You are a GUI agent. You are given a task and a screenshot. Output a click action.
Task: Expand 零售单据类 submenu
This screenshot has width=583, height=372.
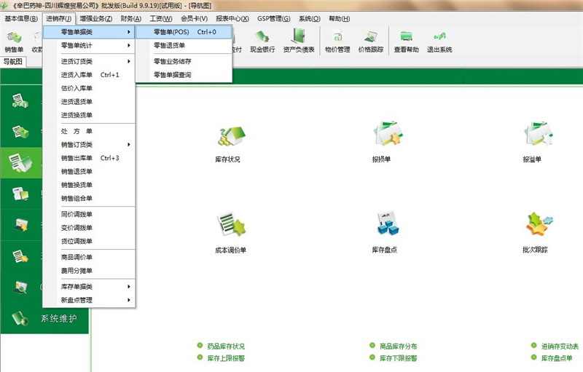(88, 32)
